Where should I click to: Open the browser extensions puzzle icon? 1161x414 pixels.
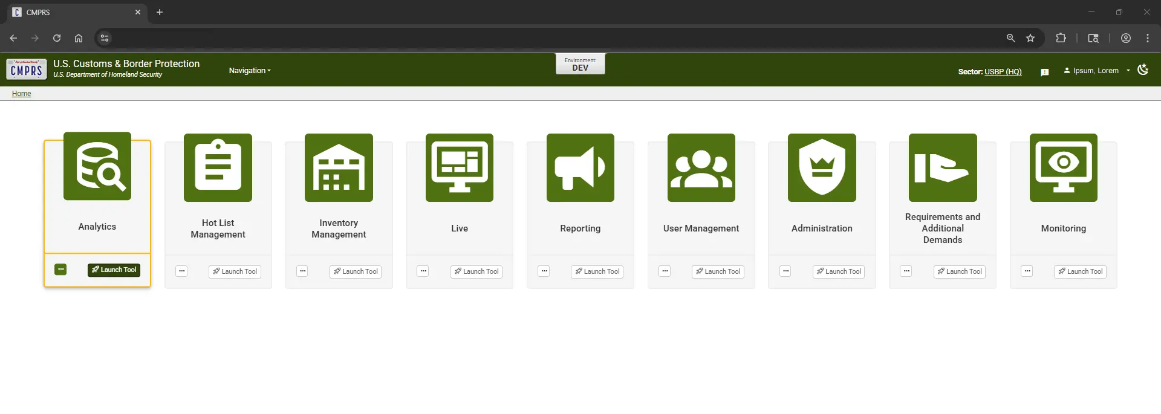(x=1061, y=38)
